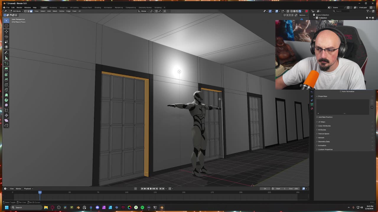Toggle proportional editing
The image size is (378, 212).
tap(165, 11)
